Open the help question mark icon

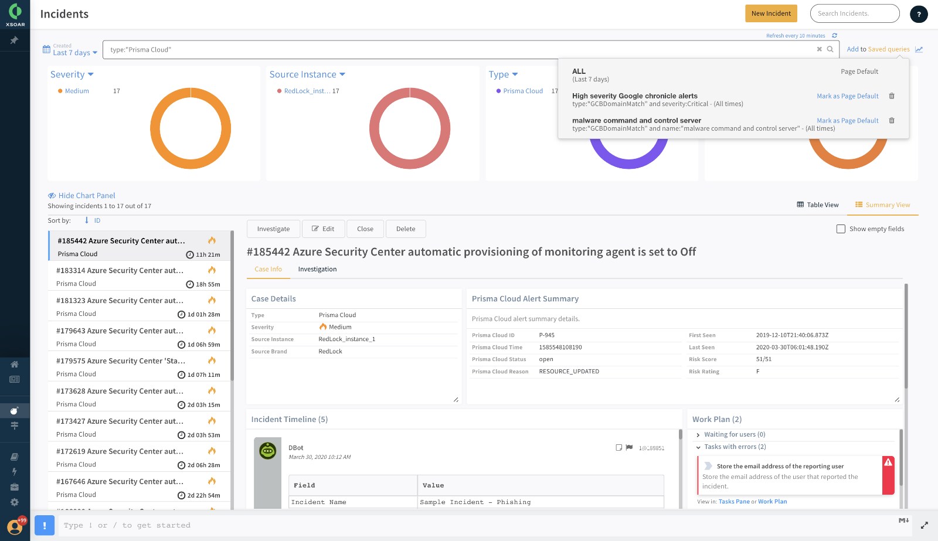918,14
